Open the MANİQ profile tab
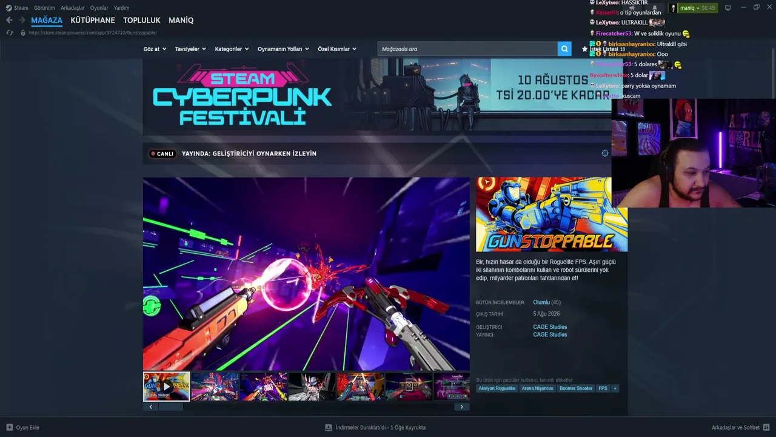The image size is (776, 437). [181, 20]
